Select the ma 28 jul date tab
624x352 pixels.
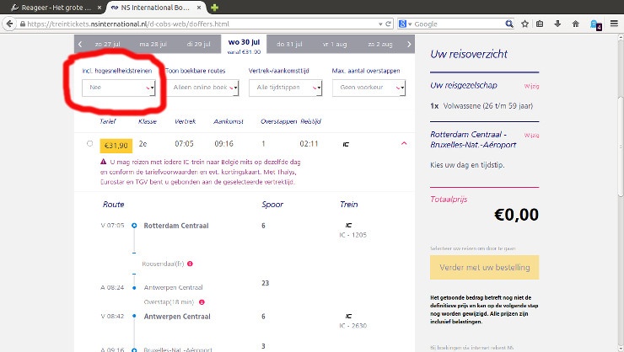(x=153, y=44)
